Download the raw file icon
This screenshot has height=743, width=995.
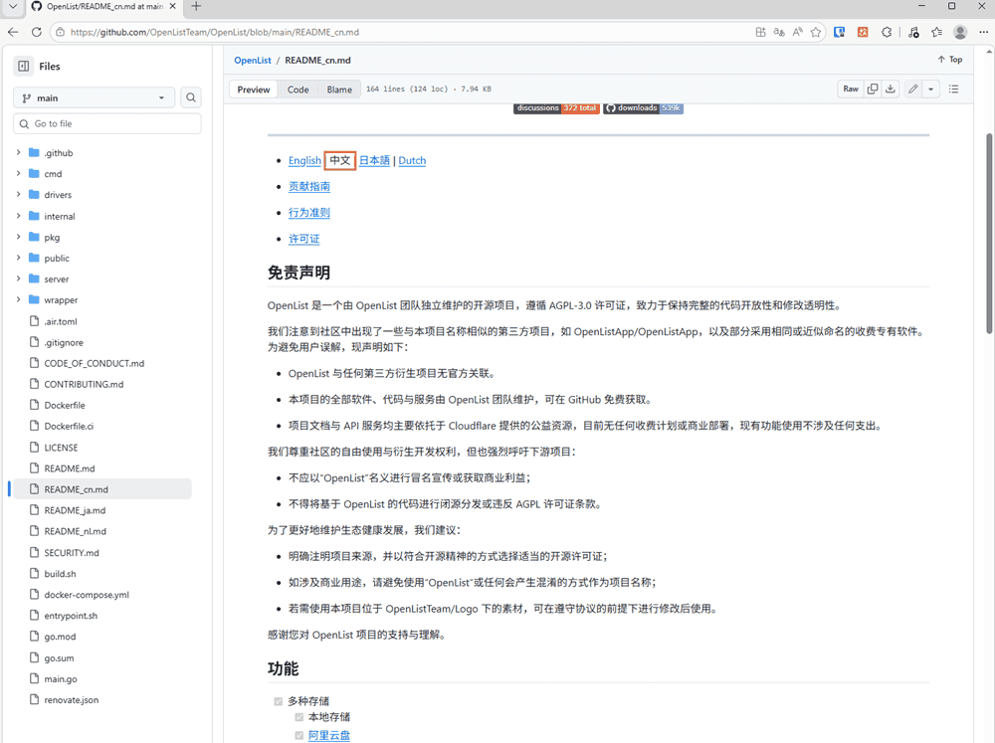(x=891, y=90)
